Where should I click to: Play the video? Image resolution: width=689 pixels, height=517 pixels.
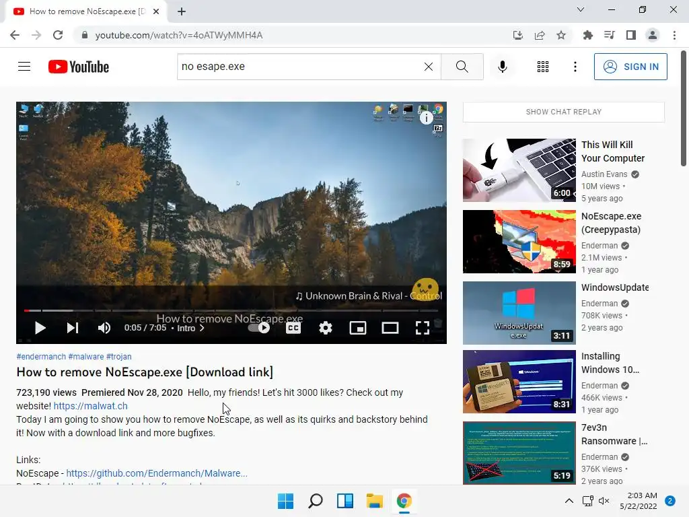click(40, 328)
